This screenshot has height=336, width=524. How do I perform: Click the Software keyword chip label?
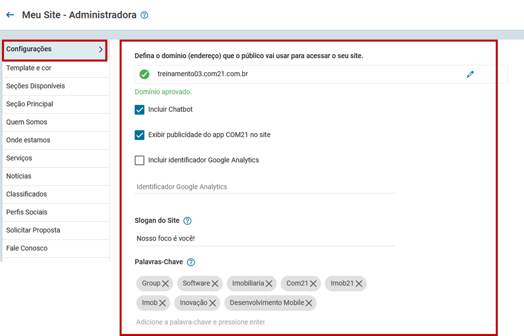click(196, 283)
